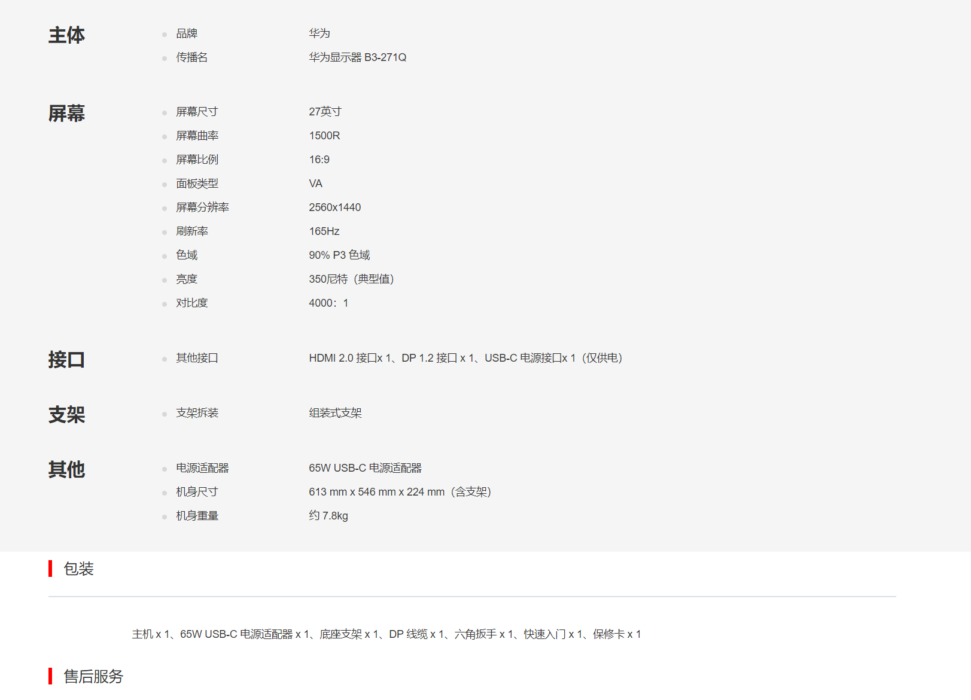Image resolution: width=971 pixels, height=700 pixels.
Task: Click the 色域 label
Action: (187, 255)
